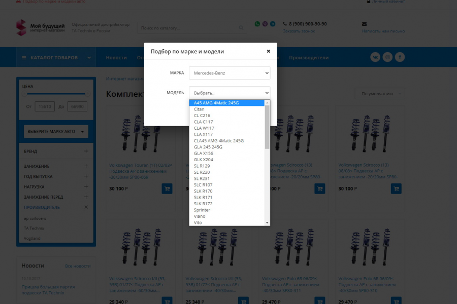Screen dimensions: 457x304
Task: Select Vito from the list
Action: (x=227, y=222)
